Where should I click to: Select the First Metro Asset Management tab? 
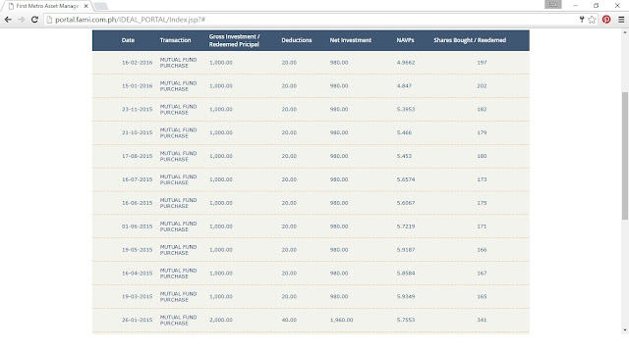[x=46, y=6]
